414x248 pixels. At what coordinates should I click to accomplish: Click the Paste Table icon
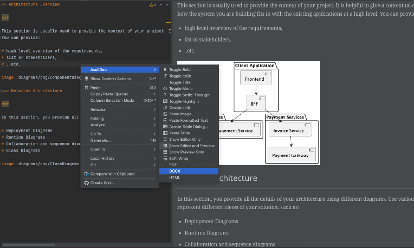(x=165, y=133)
